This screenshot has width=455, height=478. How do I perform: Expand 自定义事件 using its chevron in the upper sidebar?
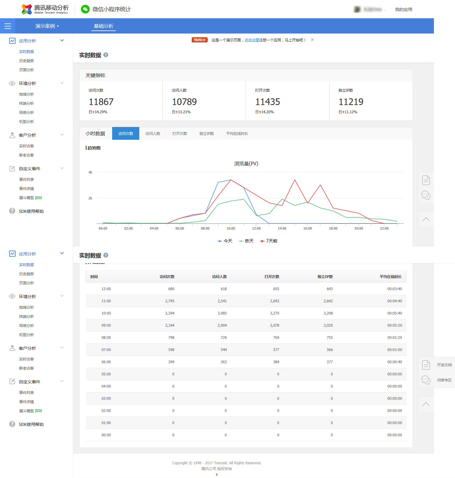pos(62,168)
